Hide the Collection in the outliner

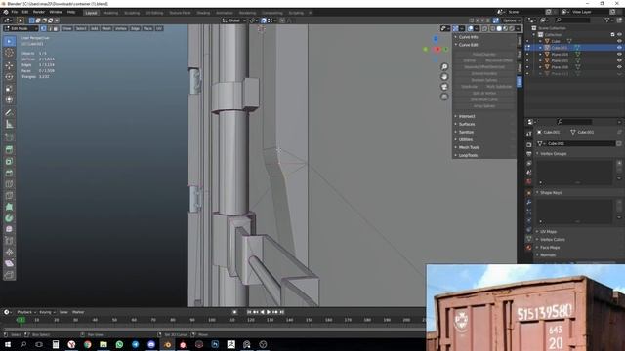[619, 35]
